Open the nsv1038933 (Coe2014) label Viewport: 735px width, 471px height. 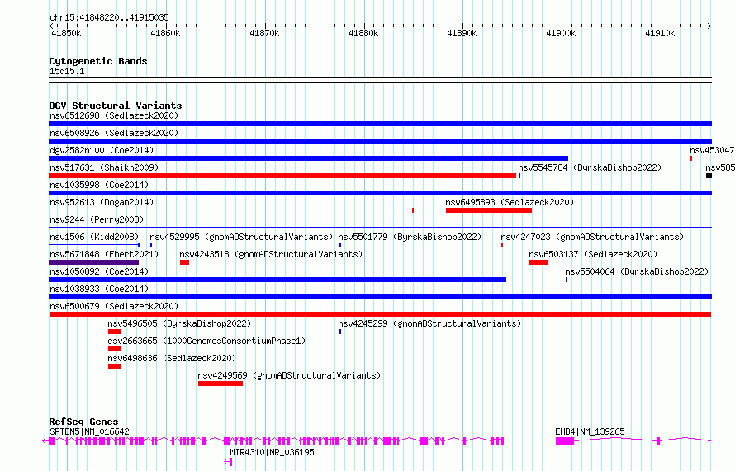99,289
